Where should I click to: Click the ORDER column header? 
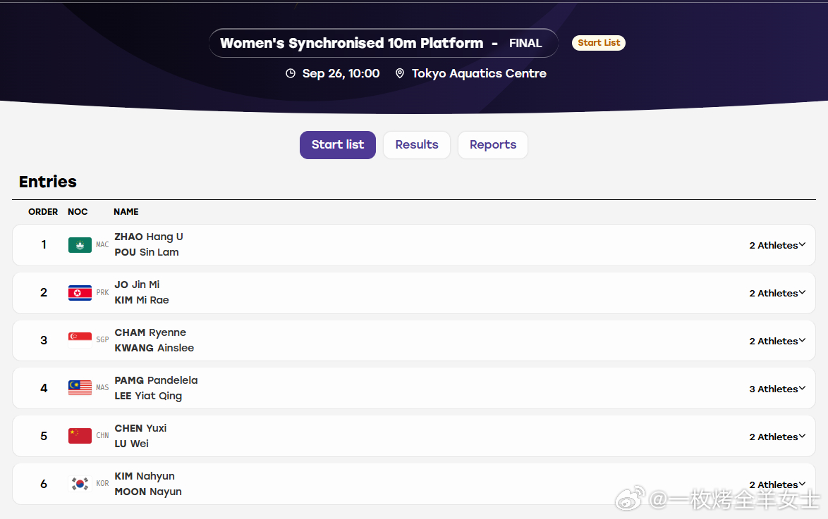pos(43,211)
